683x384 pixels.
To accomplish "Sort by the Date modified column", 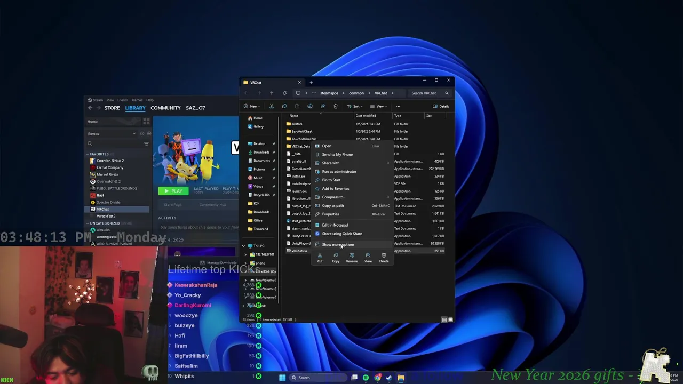I will [x=366, y=116].
